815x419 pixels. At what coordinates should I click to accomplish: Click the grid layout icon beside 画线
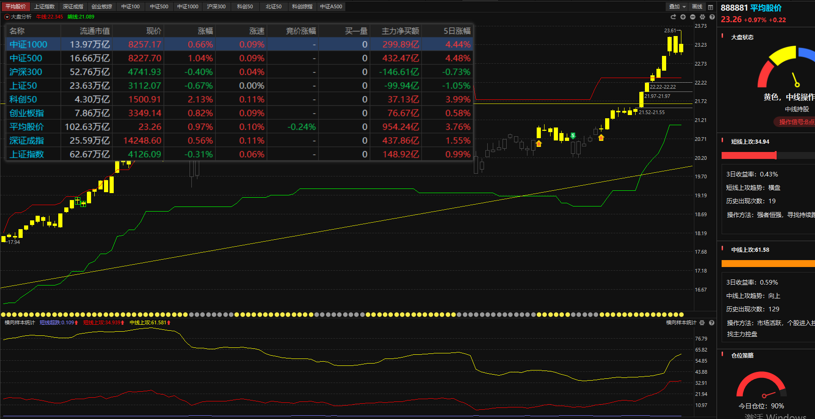[711, 7]
